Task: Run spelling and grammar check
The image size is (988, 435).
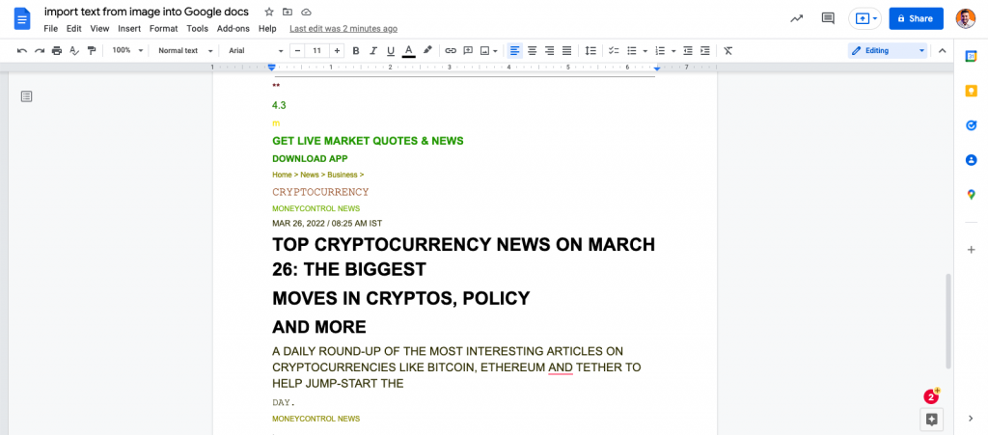Action: click(74, 50)
